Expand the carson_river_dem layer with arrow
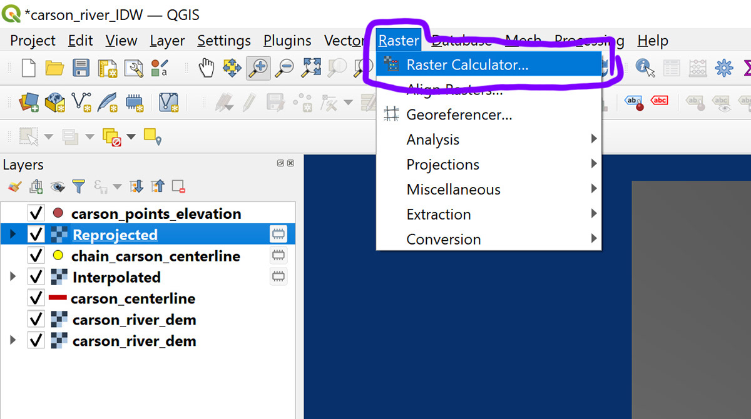The image size is (751, 419). 13,341
